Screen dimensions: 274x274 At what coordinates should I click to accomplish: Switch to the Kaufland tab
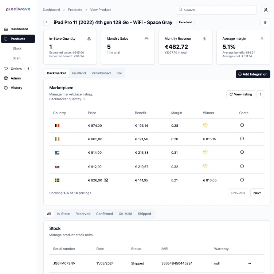click(x=79, y=73)
